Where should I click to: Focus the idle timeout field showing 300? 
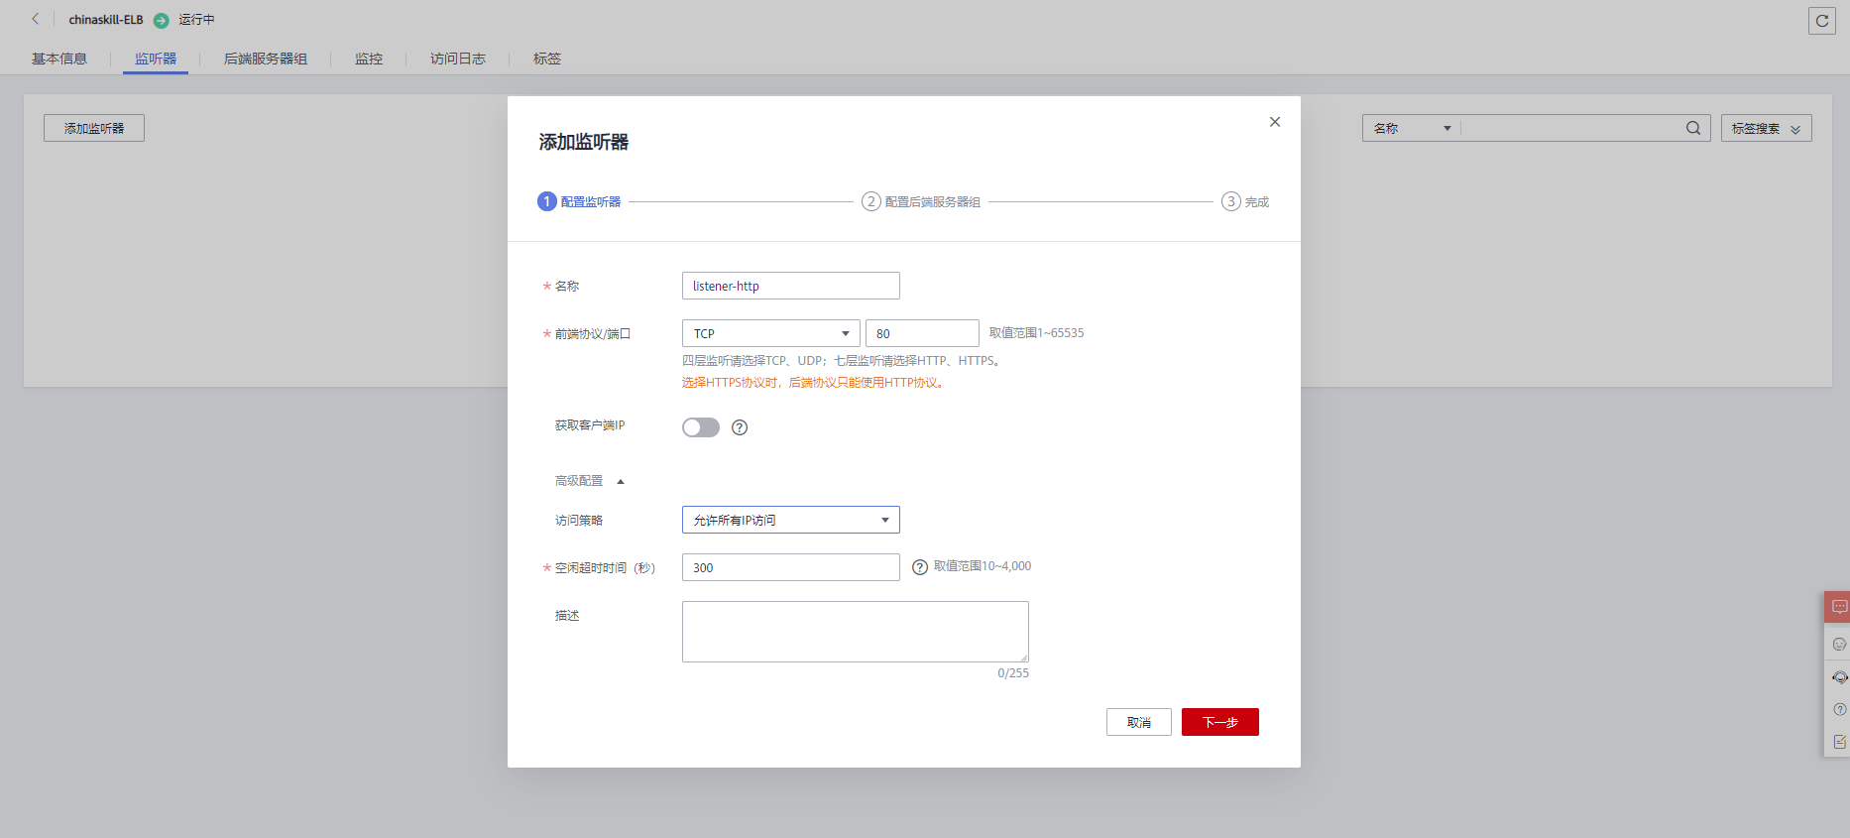pos(791,567)
